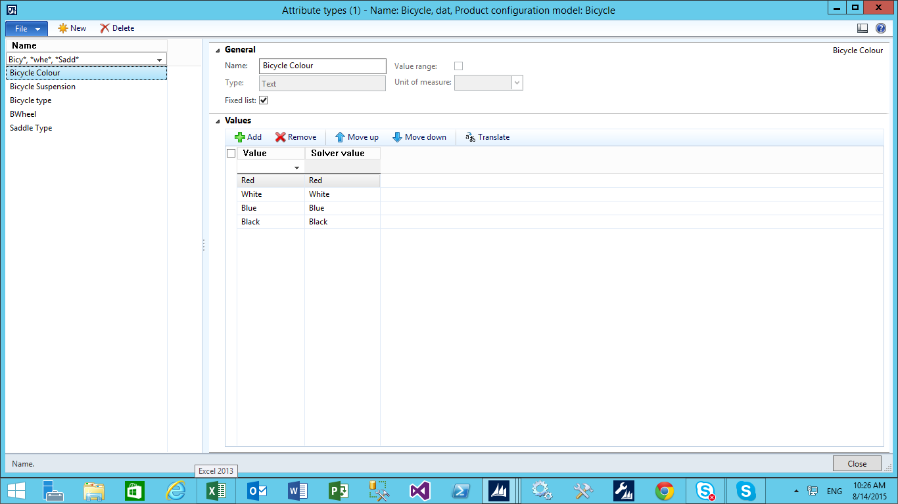The height and width of the screenshot is (504, 898).
Task: Click the Name column header
Action: [x=86, y=46]
